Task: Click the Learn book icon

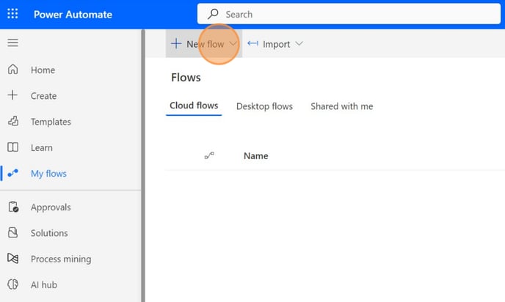Action: pyautogui.click(x=13, y=147)
